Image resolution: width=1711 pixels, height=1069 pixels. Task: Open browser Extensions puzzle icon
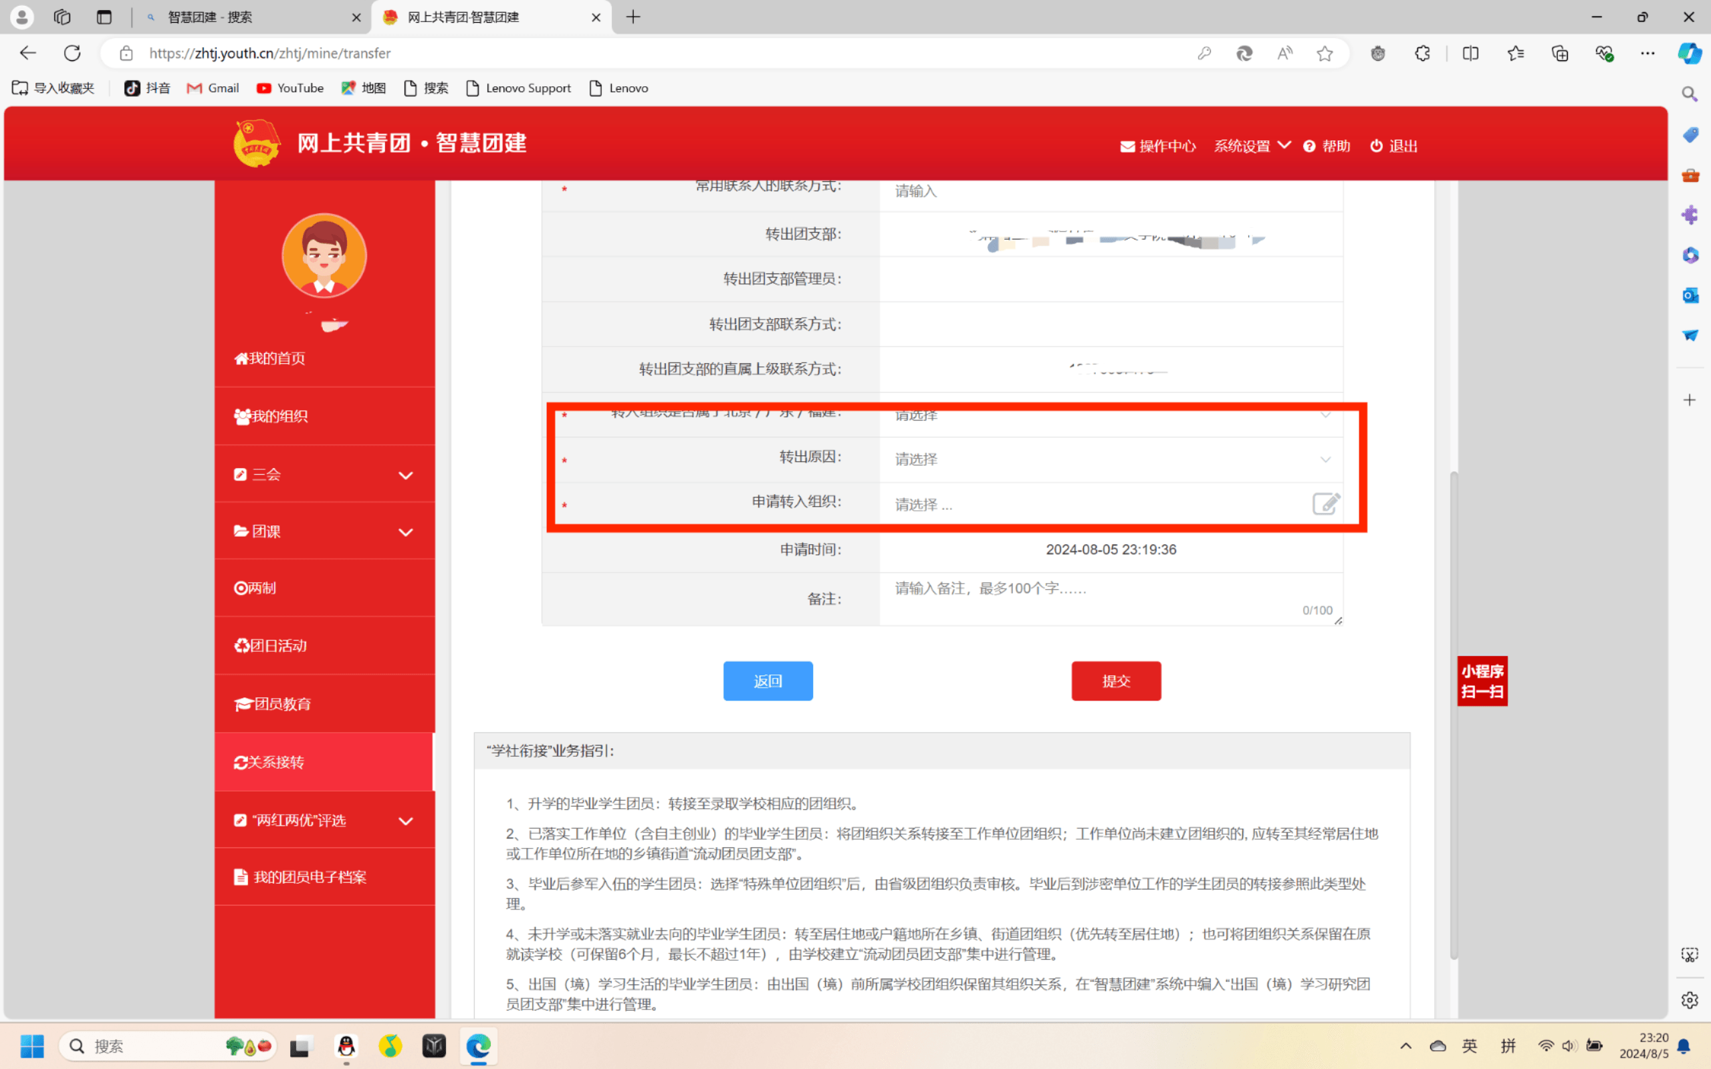[x=1423, y=53]
